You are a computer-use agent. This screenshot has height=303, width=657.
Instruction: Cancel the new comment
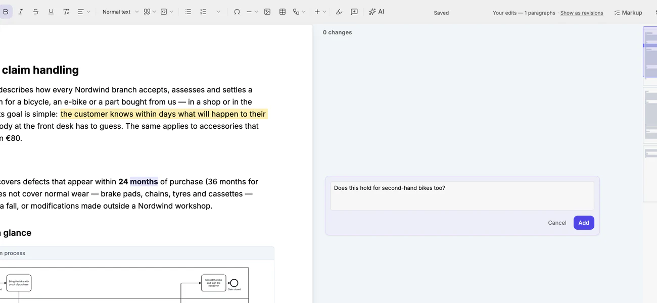[557, 223]
